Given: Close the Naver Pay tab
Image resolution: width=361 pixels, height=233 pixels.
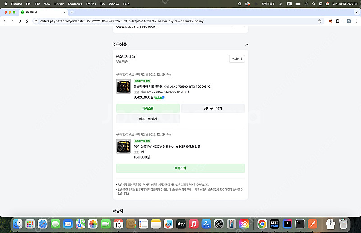Looking at the screenshot, I should tap(64, 12).
